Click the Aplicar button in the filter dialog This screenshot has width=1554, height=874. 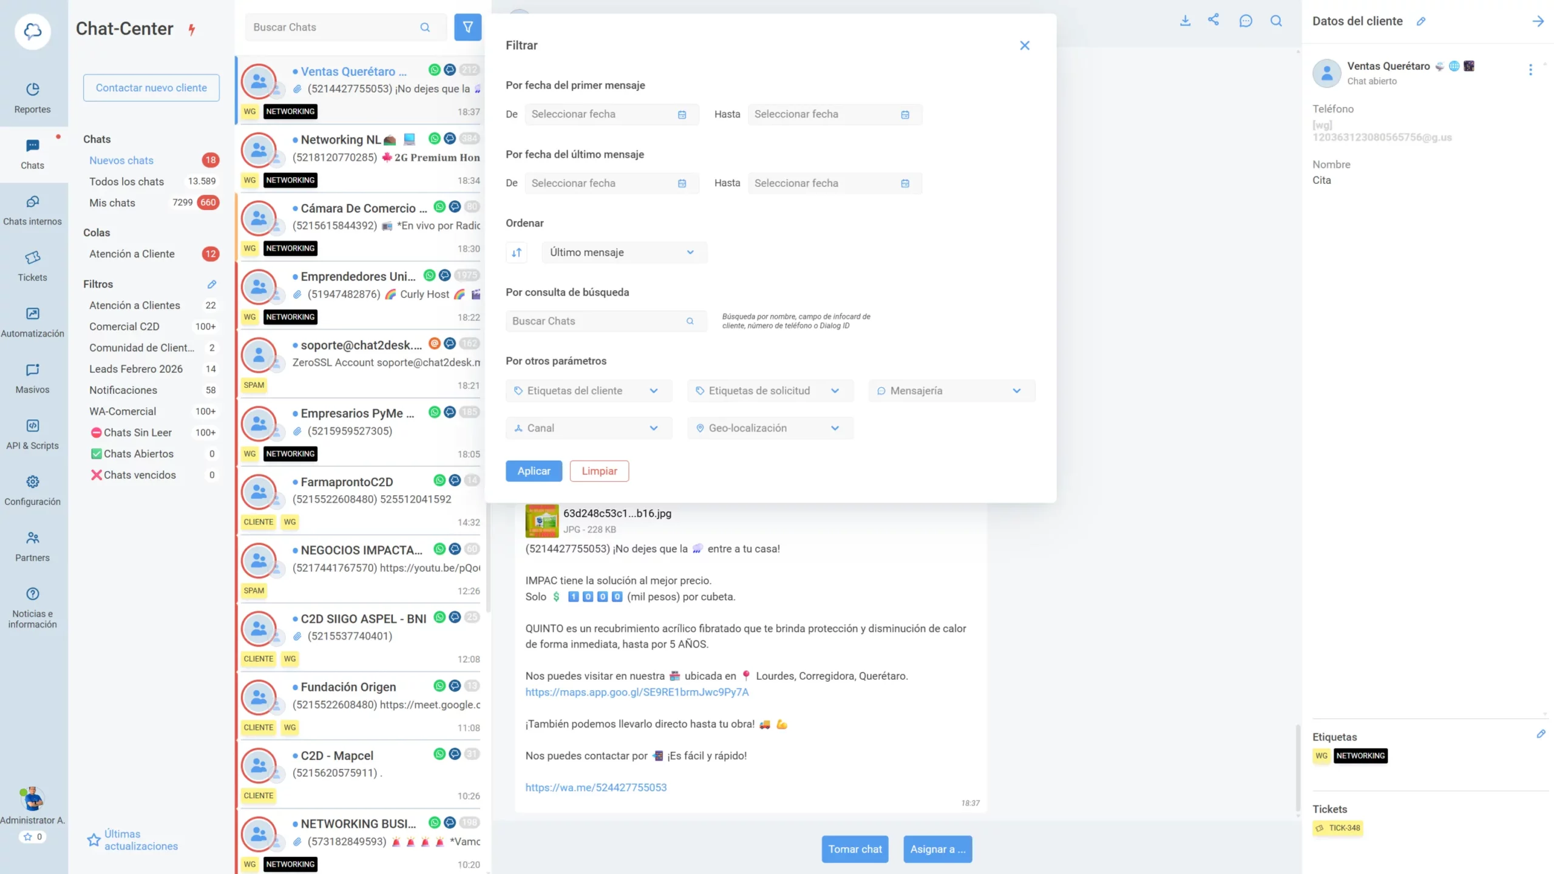pos(533,470)
